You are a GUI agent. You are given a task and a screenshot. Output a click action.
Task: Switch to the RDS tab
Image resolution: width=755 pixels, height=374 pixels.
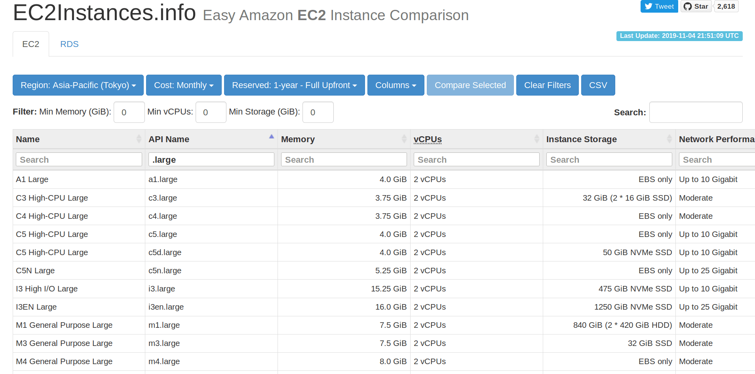click(x=69, y=44)
